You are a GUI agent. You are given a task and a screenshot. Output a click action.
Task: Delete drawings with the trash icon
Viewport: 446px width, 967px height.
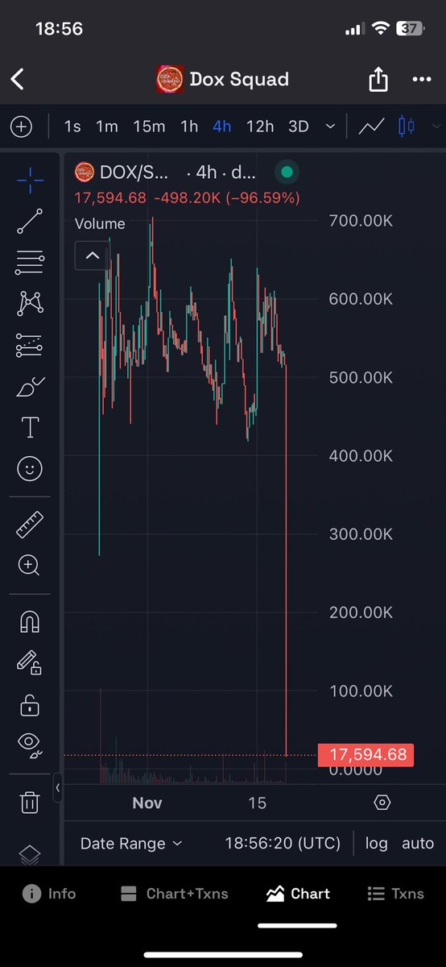[x=30, y=802]
